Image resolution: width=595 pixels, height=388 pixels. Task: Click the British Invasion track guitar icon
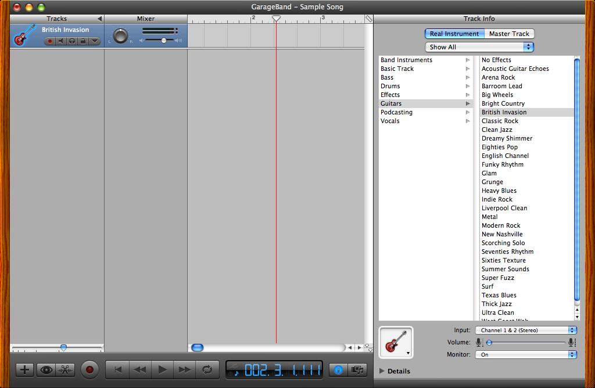click(24, 35)
